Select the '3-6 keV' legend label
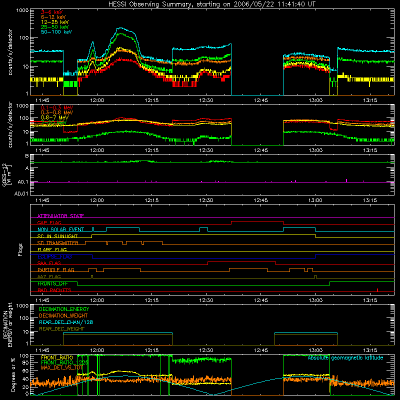The height and width of the screenshot is (400, 400). coord(52,12)
